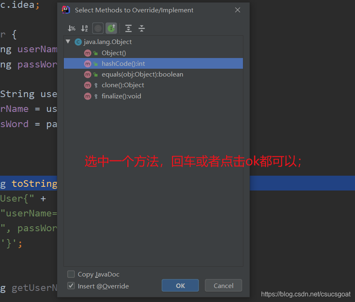This screenshot has width=355, height=302.
Task: Toggle the show classes toolbar button
Action: click(x=98, y=28)
